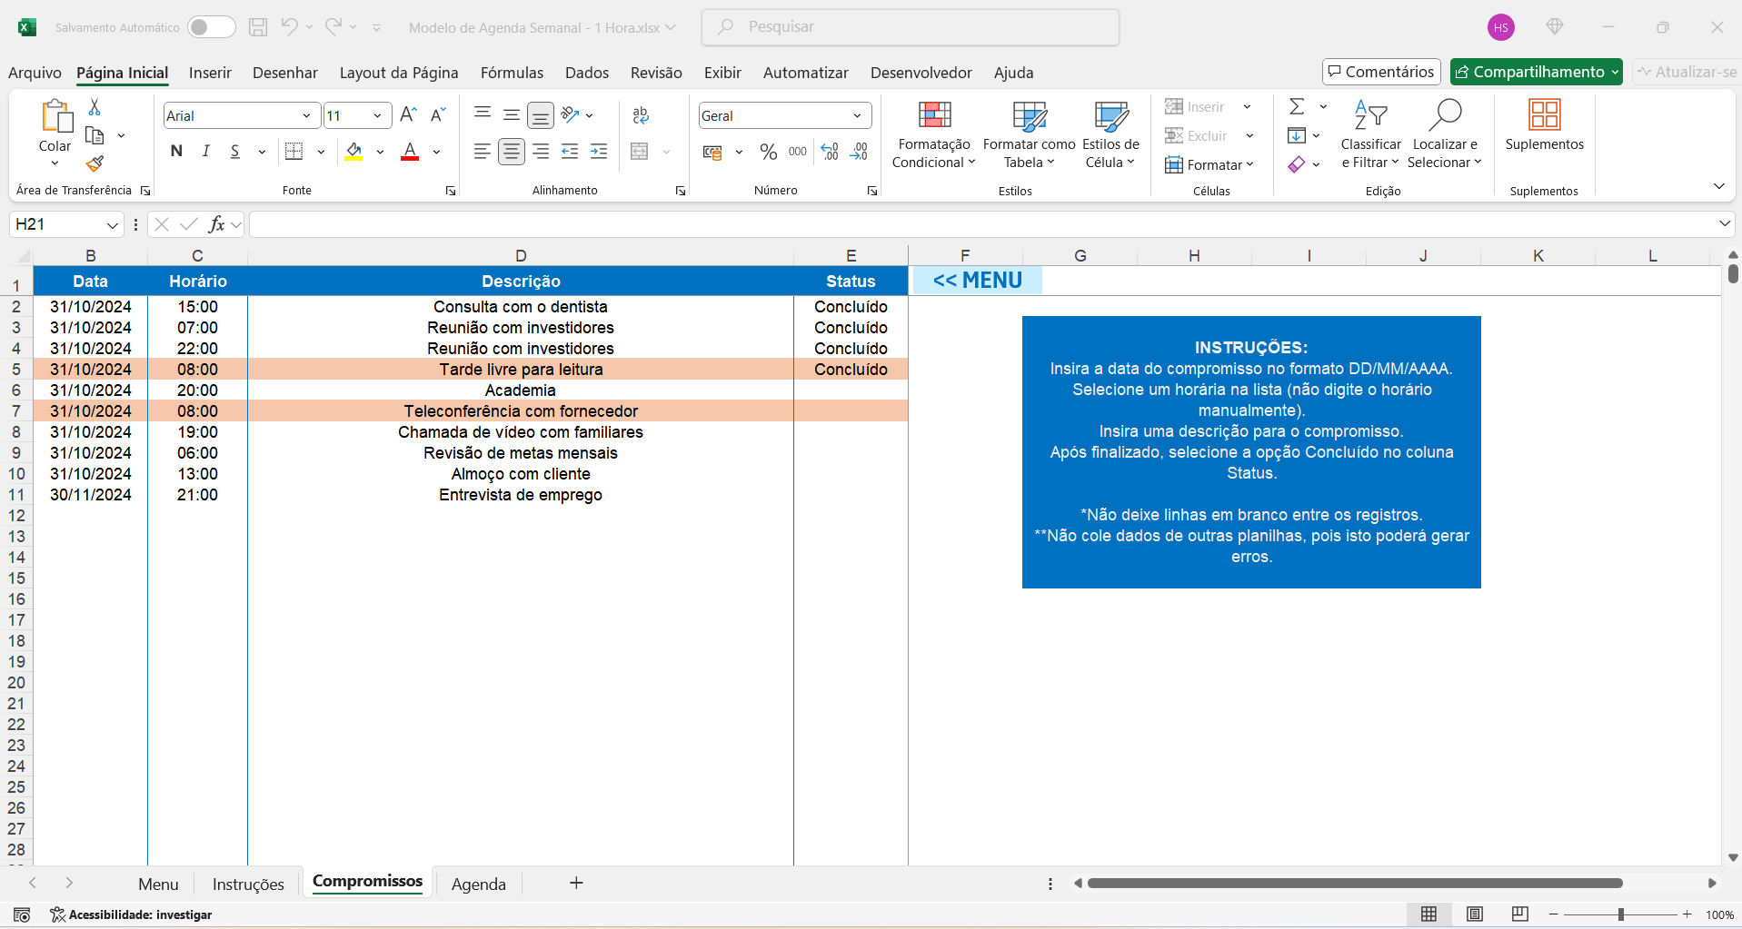Toggle bottom vertical alignment
1742x929 pixels.
point(541,115)
